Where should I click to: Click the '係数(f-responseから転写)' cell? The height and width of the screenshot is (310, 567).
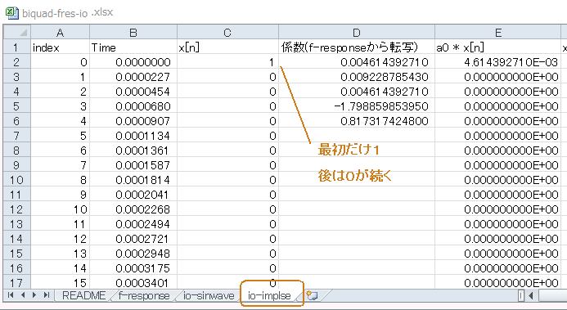pyautogui.click(x=356, y=47)
